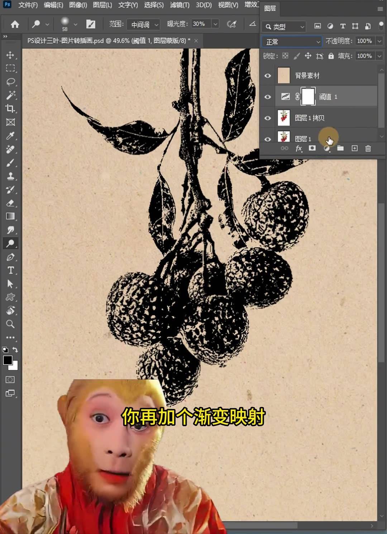Open the 范围 dropdown set to 中间调
Screen dimensions: 387x534
[x=143, y=24]
